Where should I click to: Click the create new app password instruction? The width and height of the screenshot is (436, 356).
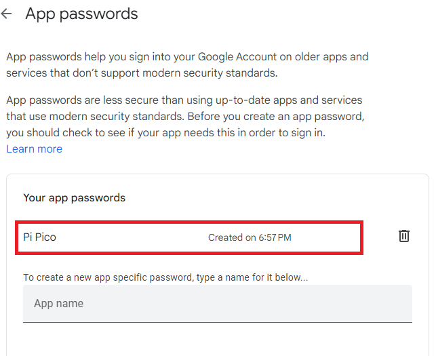tap(165, 277)
